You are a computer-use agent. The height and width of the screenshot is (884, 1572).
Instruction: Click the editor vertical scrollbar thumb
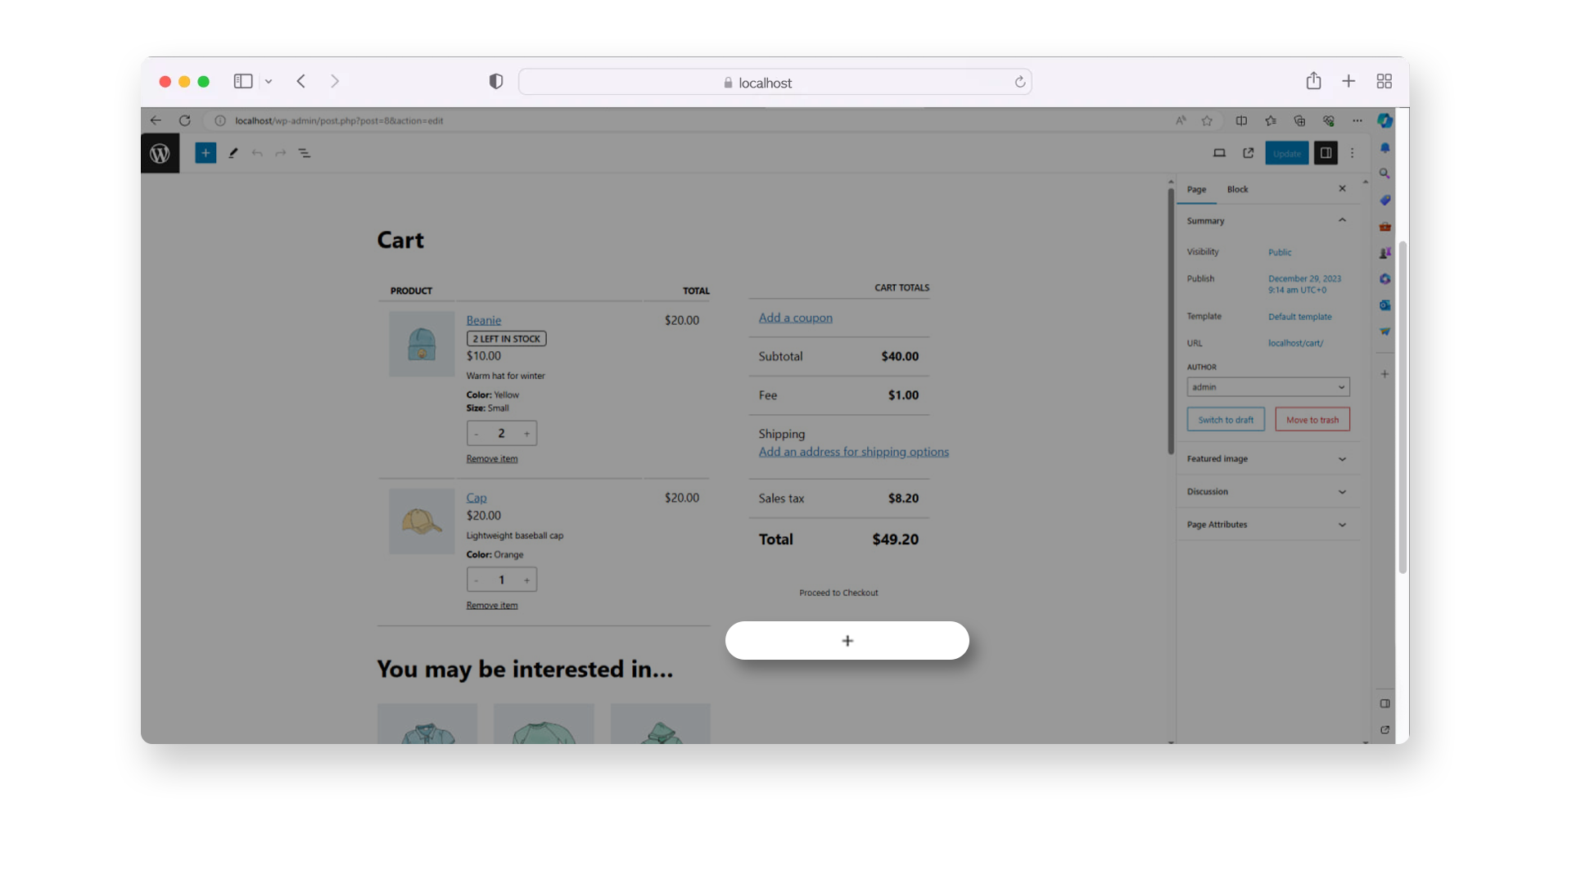(x=1171, y=319)
